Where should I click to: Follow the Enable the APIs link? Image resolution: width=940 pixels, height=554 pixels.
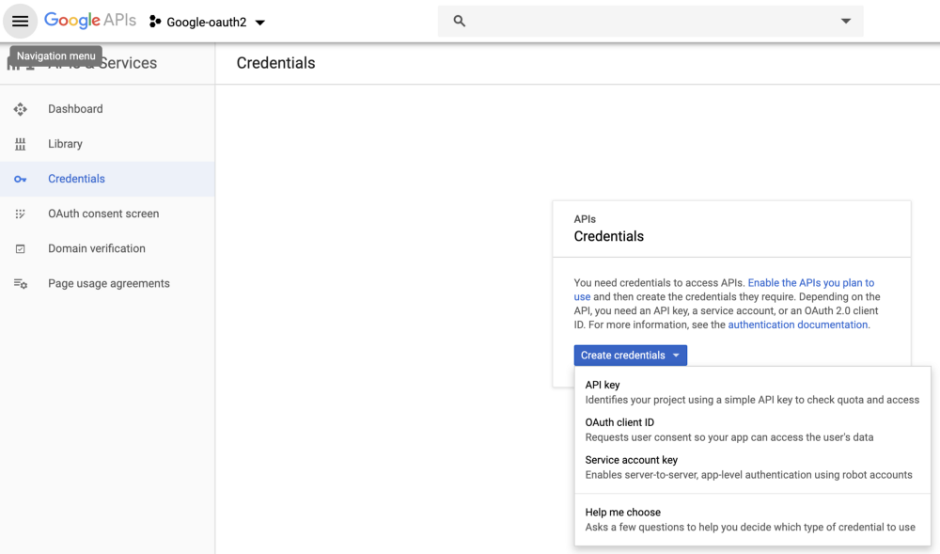pyautogui.click(x=810, y=282)
